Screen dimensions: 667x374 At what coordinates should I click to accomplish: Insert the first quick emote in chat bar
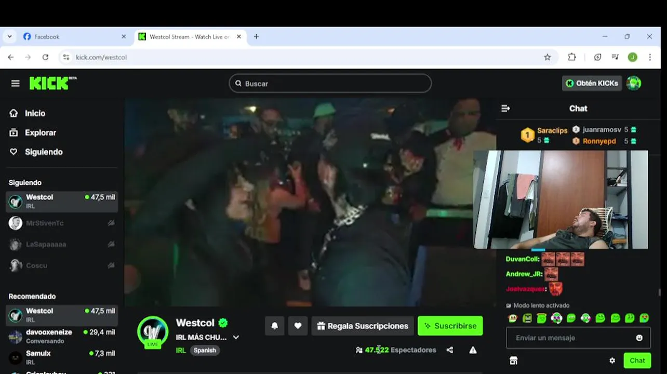click(513, 318)
